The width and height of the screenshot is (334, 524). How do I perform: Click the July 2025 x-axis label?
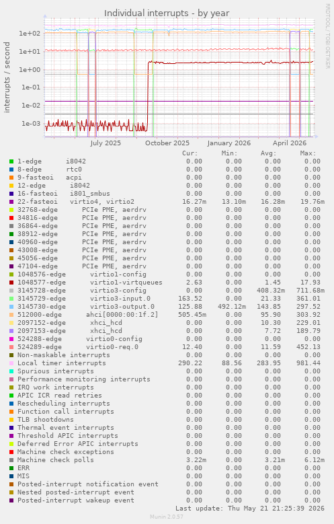tap(106, 143)
